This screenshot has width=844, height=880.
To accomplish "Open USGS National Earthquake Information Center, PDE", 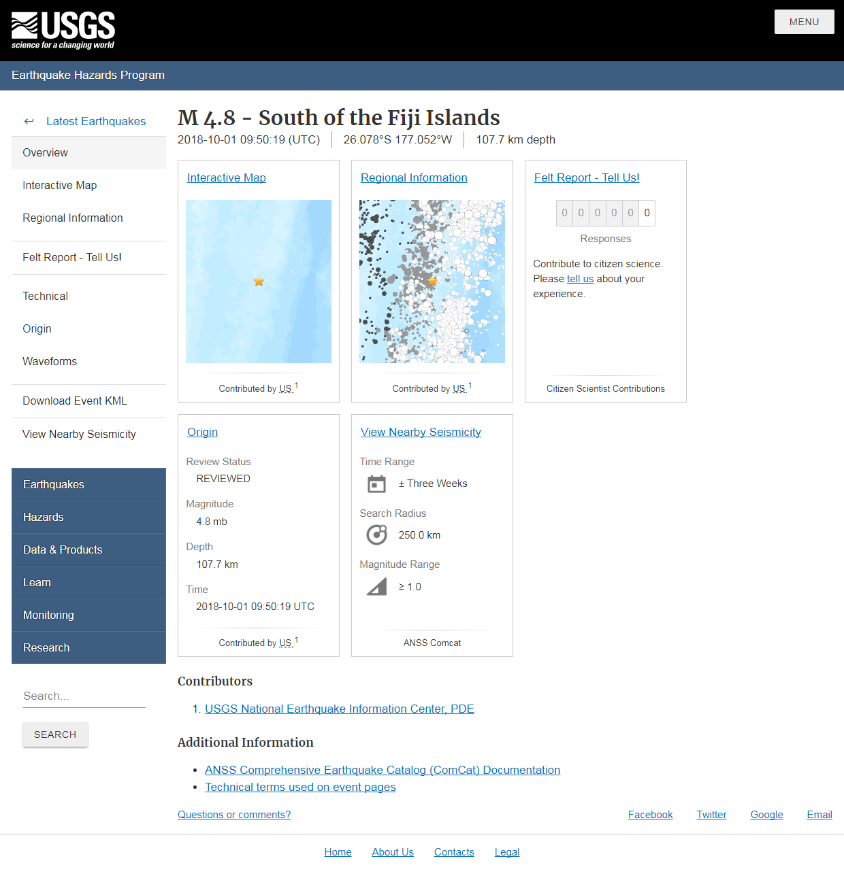I will 340,709.
